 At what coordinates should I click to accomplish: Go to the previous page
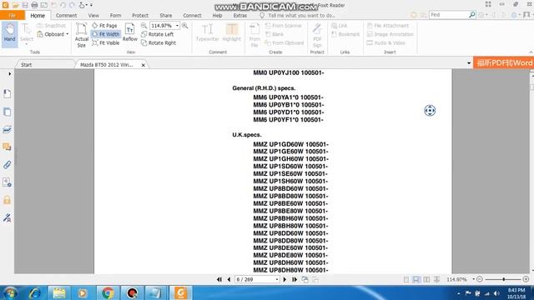coord(229,280)
